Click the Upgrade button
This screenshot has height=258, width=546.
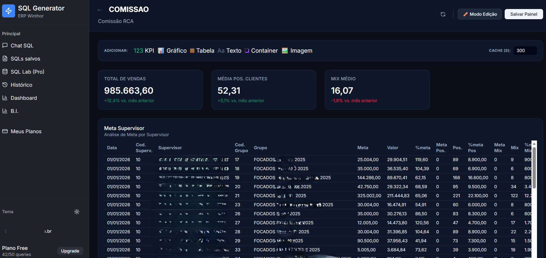(70, 251)
